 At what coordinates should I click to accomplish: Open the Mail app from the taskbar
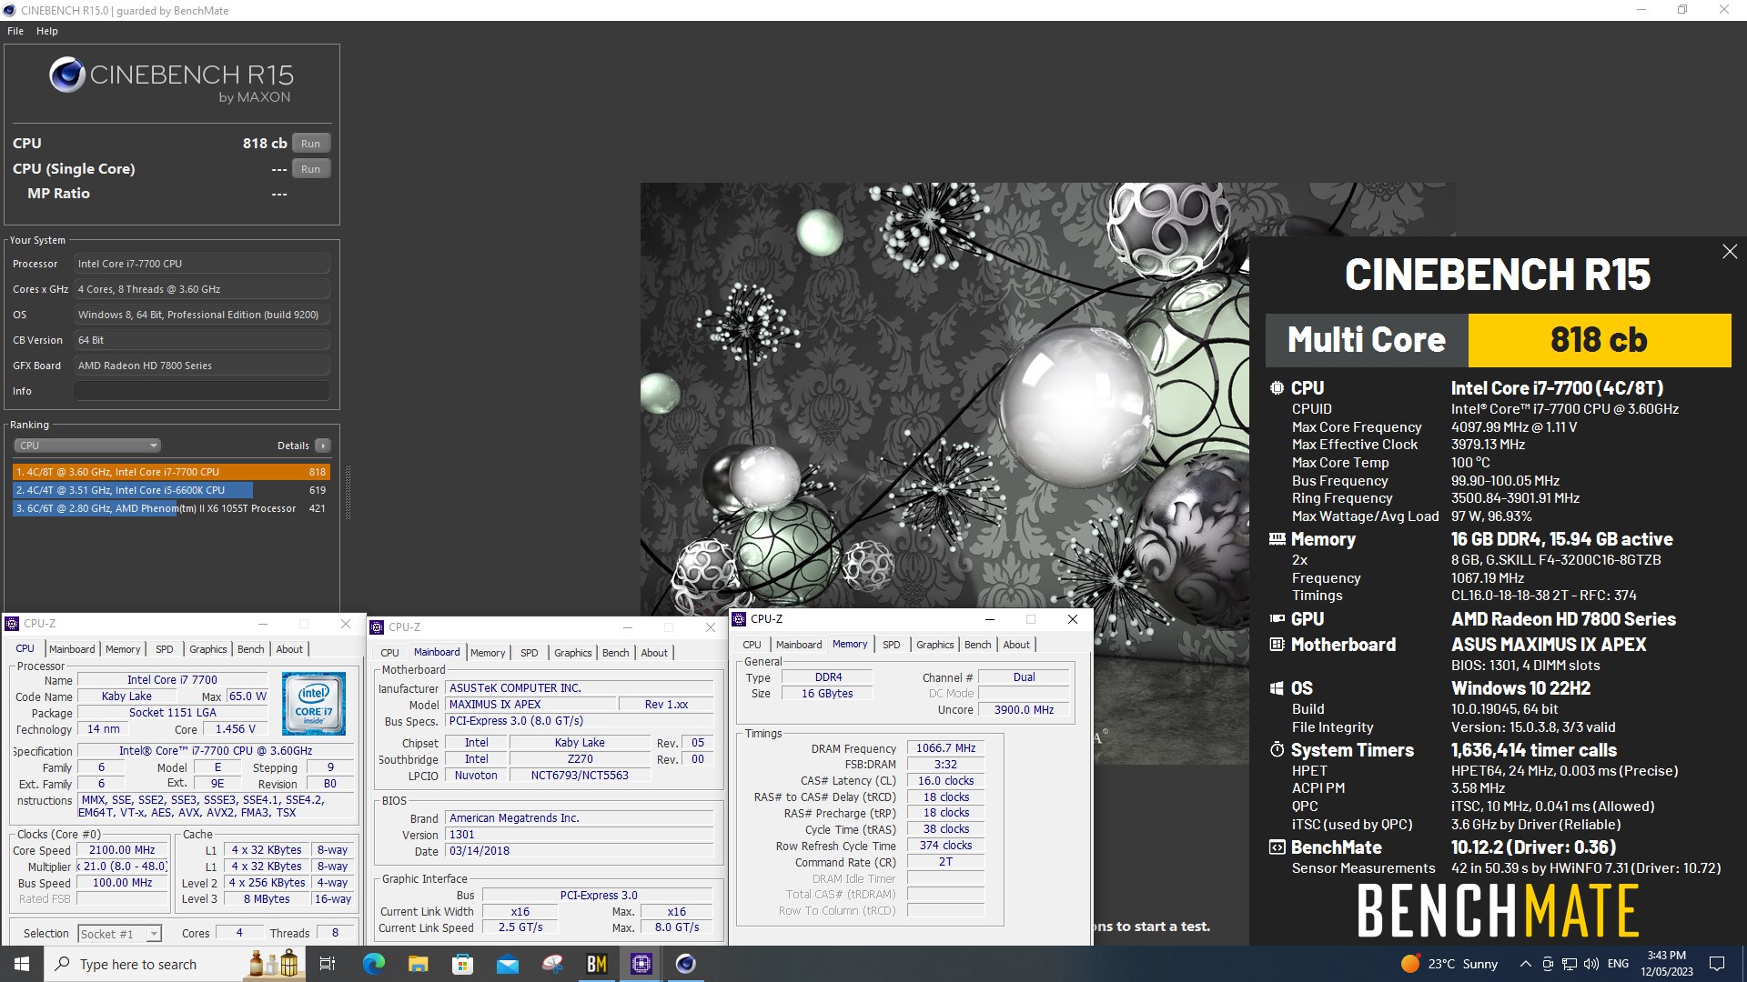[507, 964]
